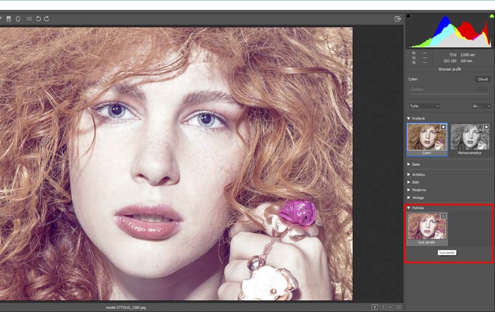This screenshot has width=495, height=312.
Task: Rotate the image counterclockwise
Action: [x=38, y=19]
